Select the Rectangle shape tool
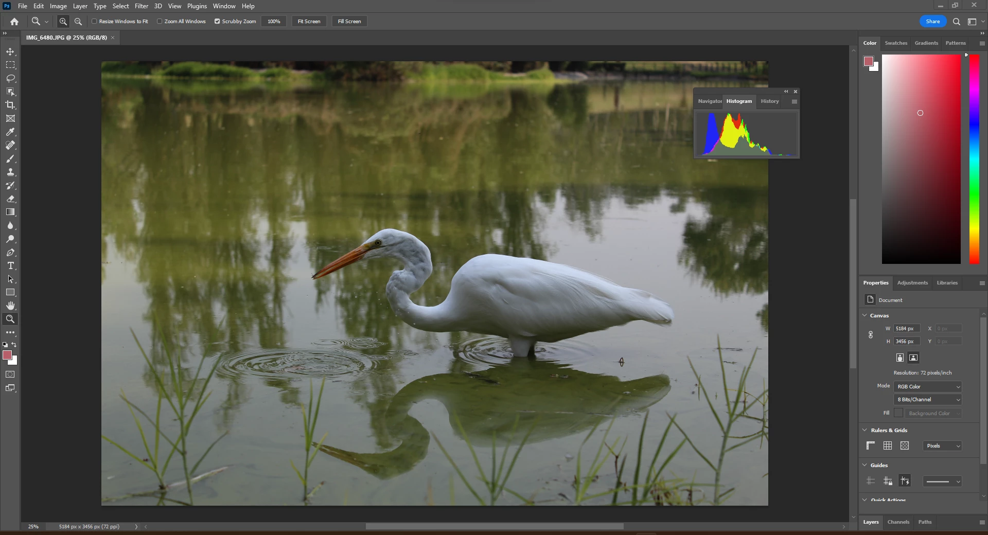Screen dimensions: 988x535 [x=10, y=293]
